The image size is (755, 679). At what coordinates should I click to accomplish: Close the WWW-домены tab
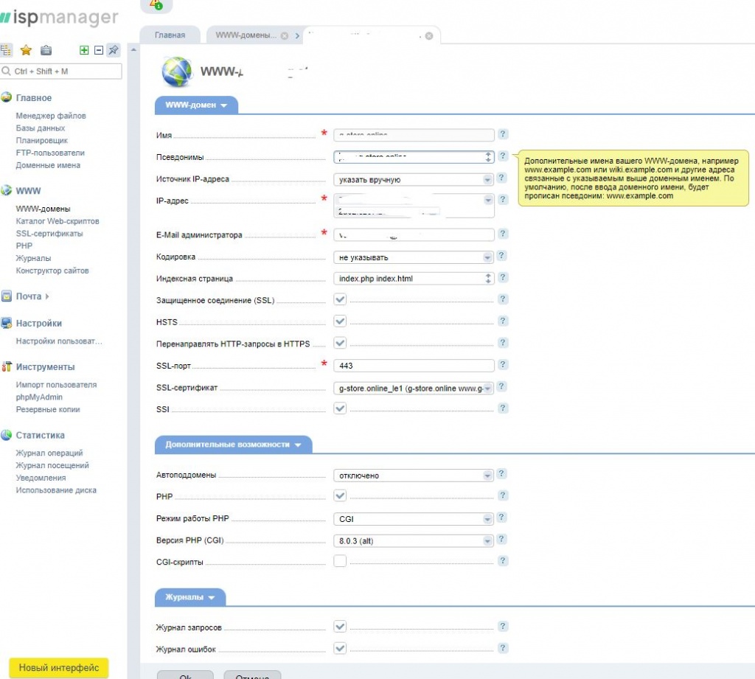[x=285, y=35]
